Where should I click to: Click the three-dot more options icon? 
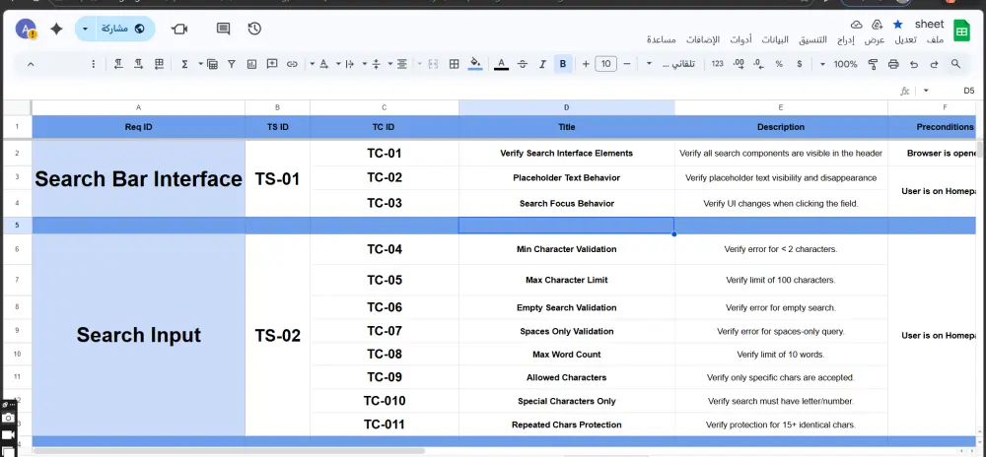pos(94,64)
